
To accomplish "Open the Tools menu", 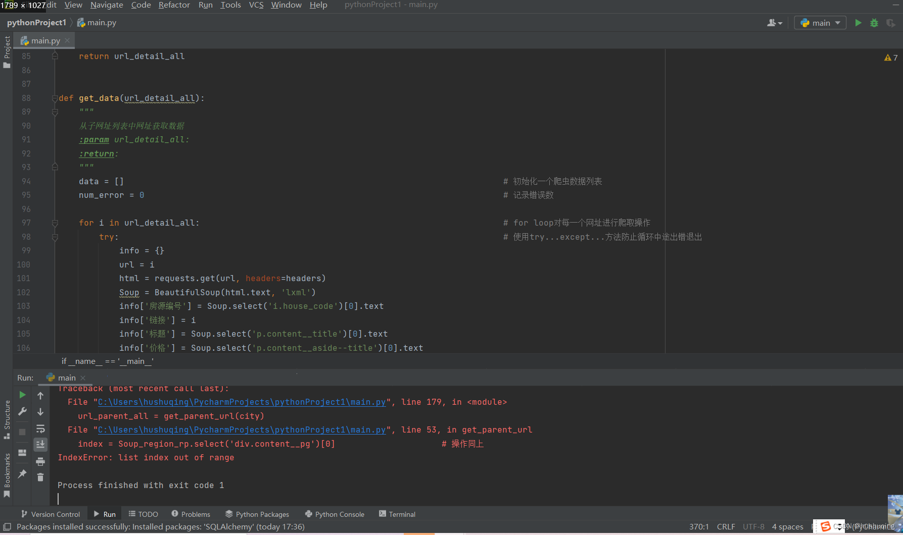I will point(231,5).
